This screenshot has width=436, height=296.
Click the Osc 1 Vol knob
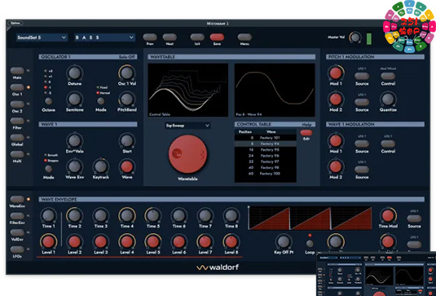click(127, 73)
